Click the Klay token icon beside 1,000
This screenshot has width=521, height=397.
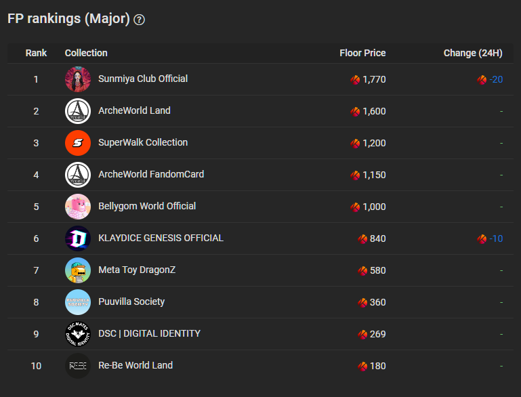[x=355, y=207]
